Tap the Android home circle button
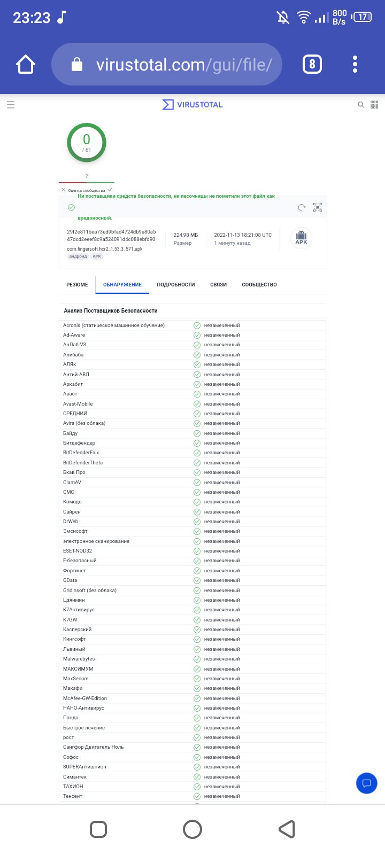 (x=192, y=829)
